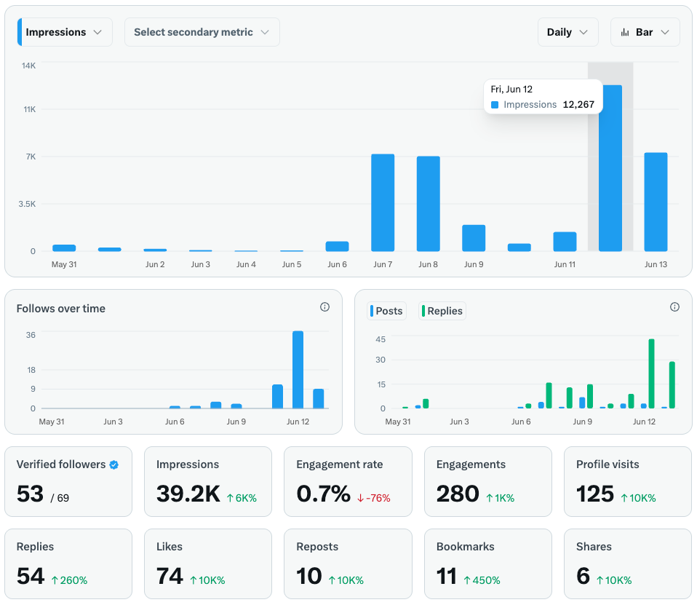Click the Jun 7 impressions bar
This screenshot has width=697, height=605.
click(x=383, y=203)
